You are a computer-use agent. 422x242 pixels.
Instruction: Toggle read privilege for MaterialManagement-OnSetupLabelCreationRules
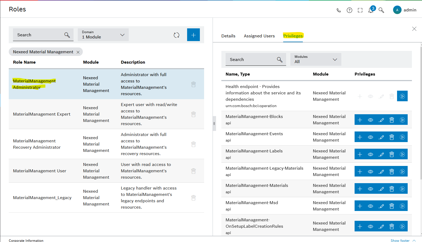pos(371,226)
